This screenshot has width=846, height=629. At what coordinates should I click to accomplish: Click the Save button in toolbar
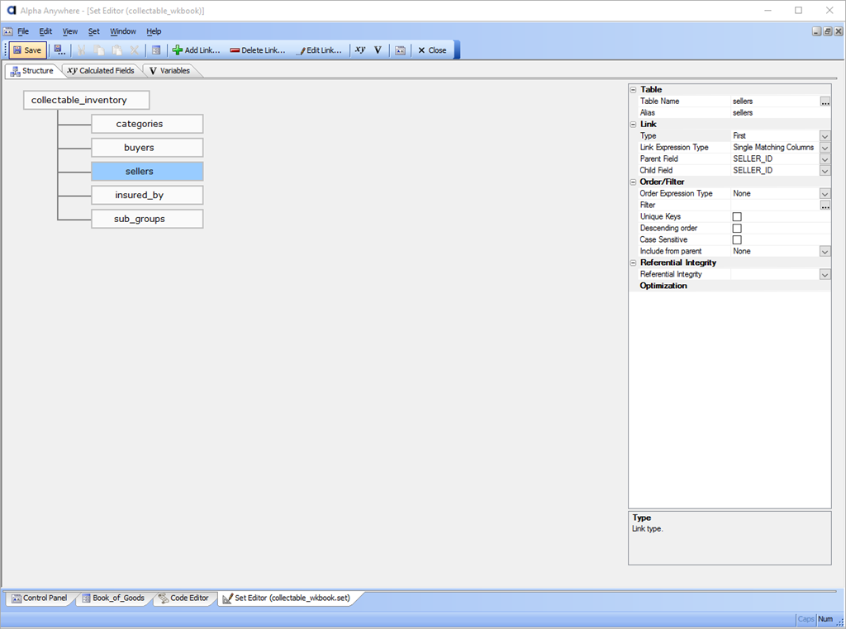click(x=27, y=50)
